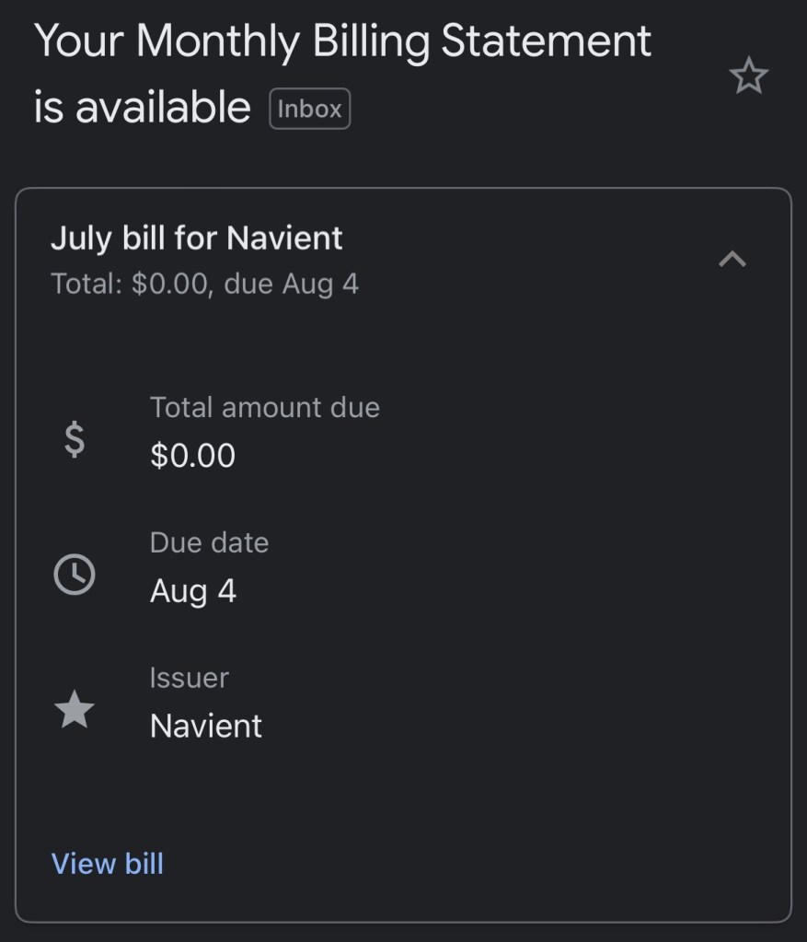Click the clock due date icon
The width and height of the screenshot is (807, 942).
pyautogui.click(x=75, y=576)
